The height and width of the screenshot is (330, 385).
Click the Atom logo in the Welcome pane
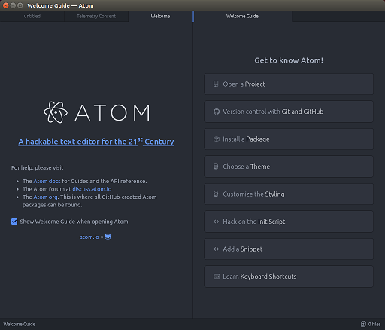coord(97,112)
